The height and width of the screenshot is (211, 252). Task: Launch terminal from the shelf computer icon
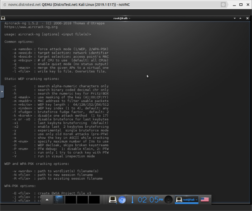[x=113, y=200]
